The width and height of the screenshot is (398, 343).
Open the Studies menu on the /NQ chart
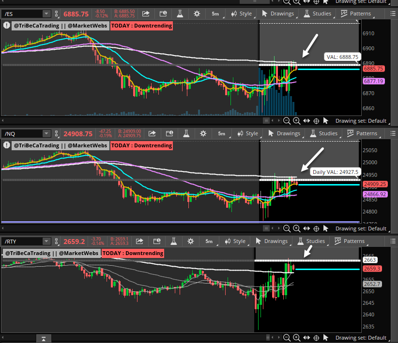pyautogui.click(x=324, y=133)
